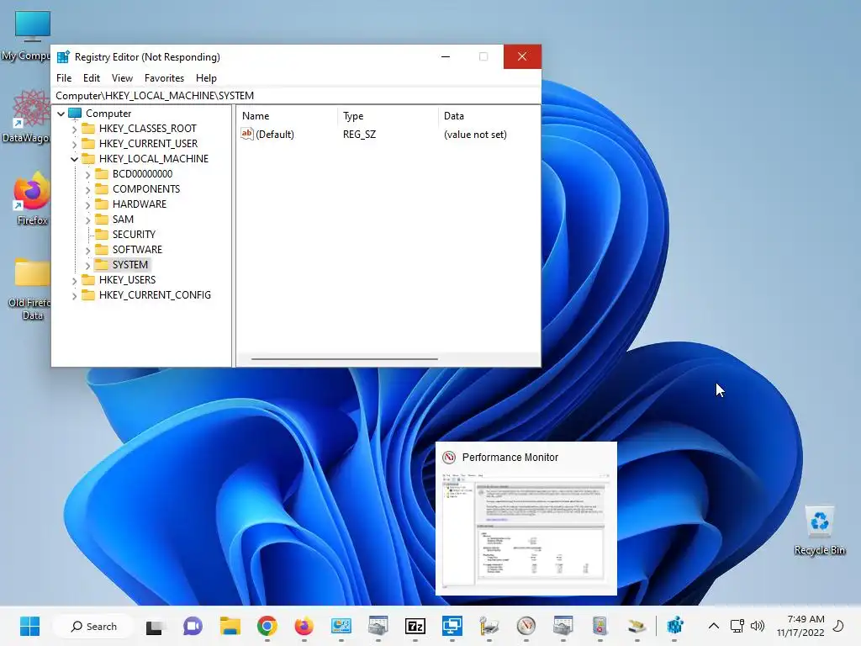
Task: Open File Explorer from the taskbar
Action: (230, 626)
